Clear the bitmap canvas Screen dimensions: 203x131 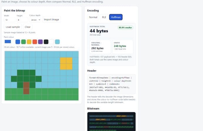28,27
